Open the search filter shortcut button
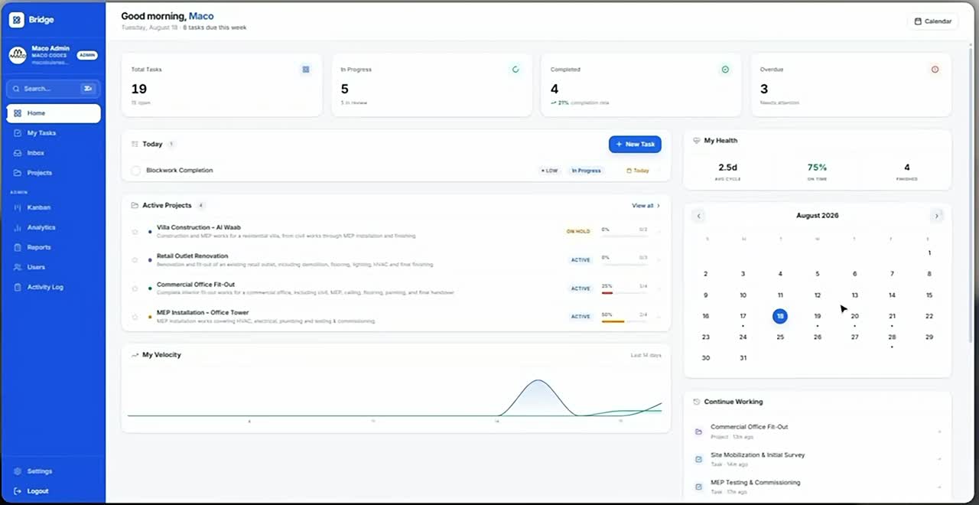The height and width of the screenshot is (505, 979). [88, 89]
